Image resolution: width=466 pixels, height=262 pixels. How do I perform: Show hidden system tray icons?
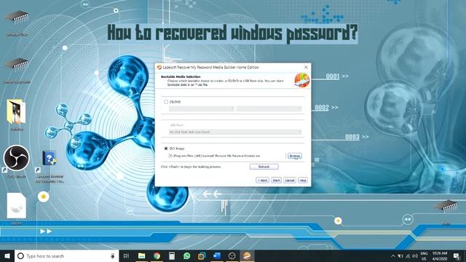(x=393, y=255)
